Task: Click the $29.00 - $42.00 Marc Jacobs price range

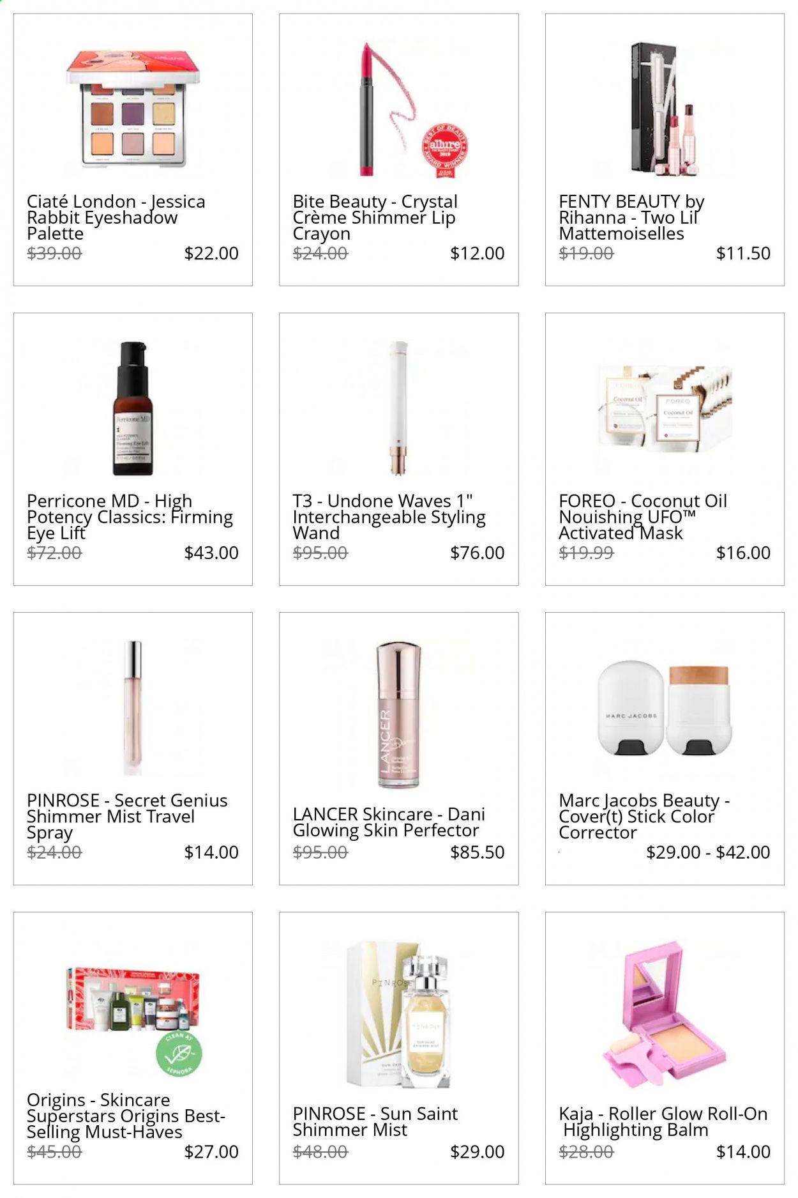Action: [x=708, y=852]
